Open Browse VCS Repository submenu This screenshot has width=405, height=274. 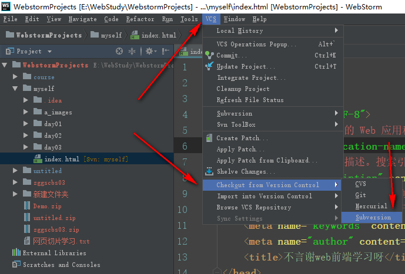coord(273,207)
